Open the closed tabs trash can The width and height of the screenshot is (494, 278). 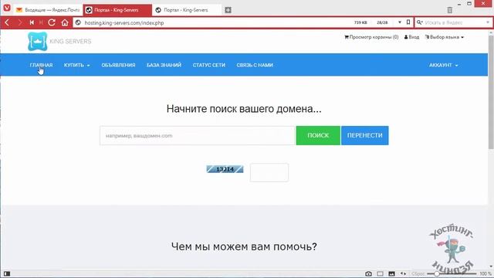click(x=450, y=10)
